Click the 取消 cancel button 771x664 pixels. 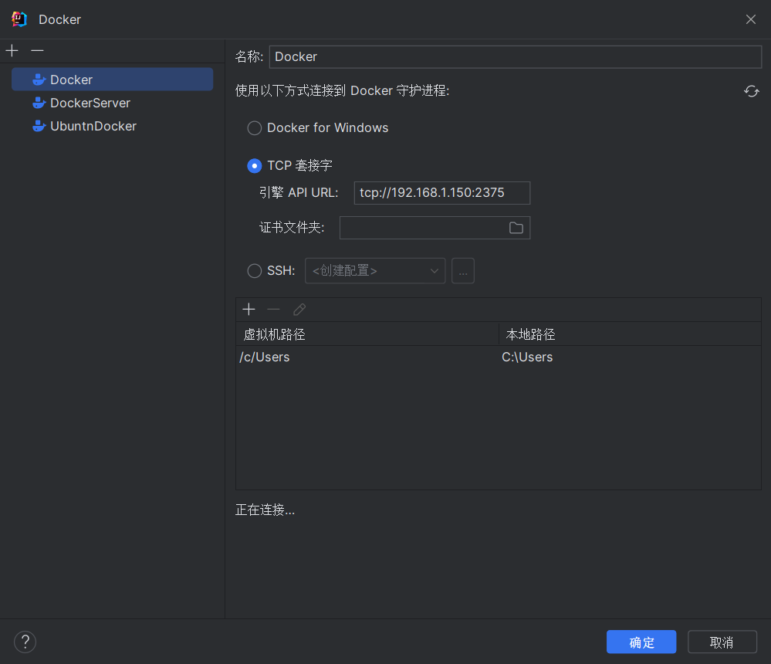coord(722,642)
